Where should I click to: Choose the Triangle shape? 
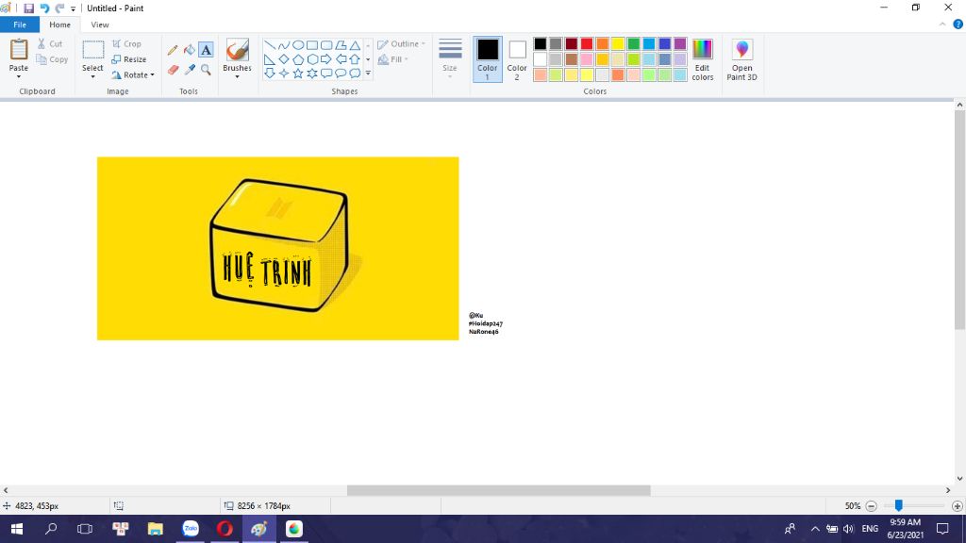355,45
